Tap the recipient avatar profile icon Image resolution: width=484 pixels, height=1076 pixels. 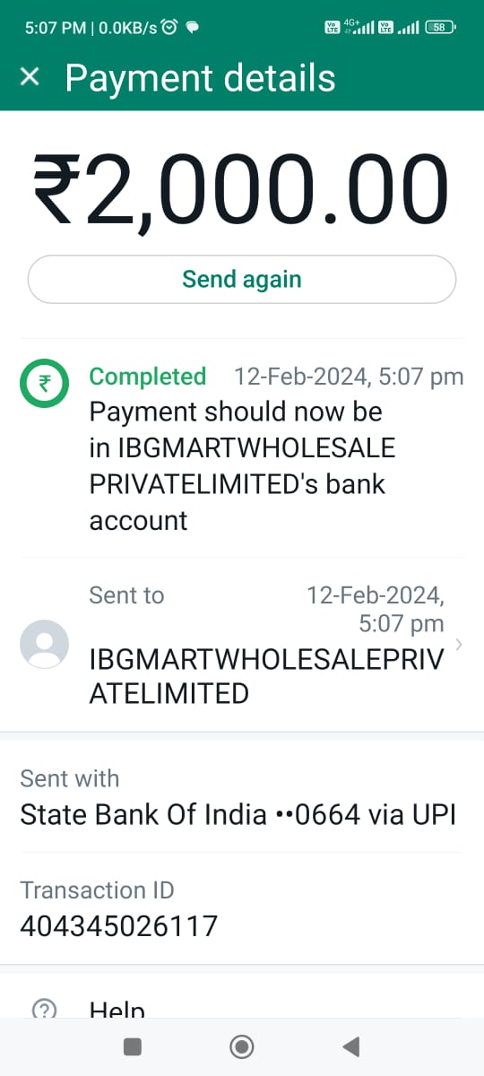[44, 644]
